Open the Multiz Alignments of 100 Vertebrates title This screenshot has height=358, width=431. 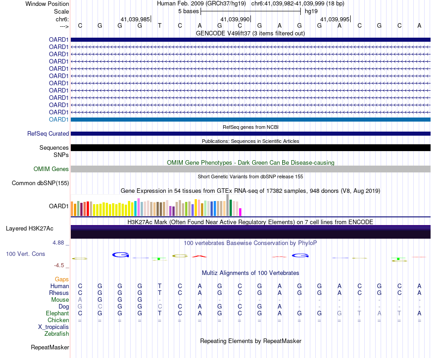click(250, 273)
